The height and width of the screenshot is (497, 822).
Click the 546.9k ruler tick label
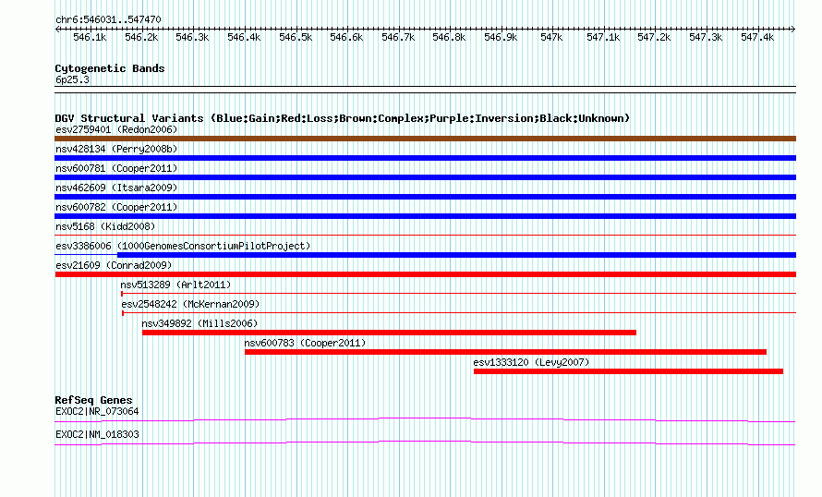501,37
